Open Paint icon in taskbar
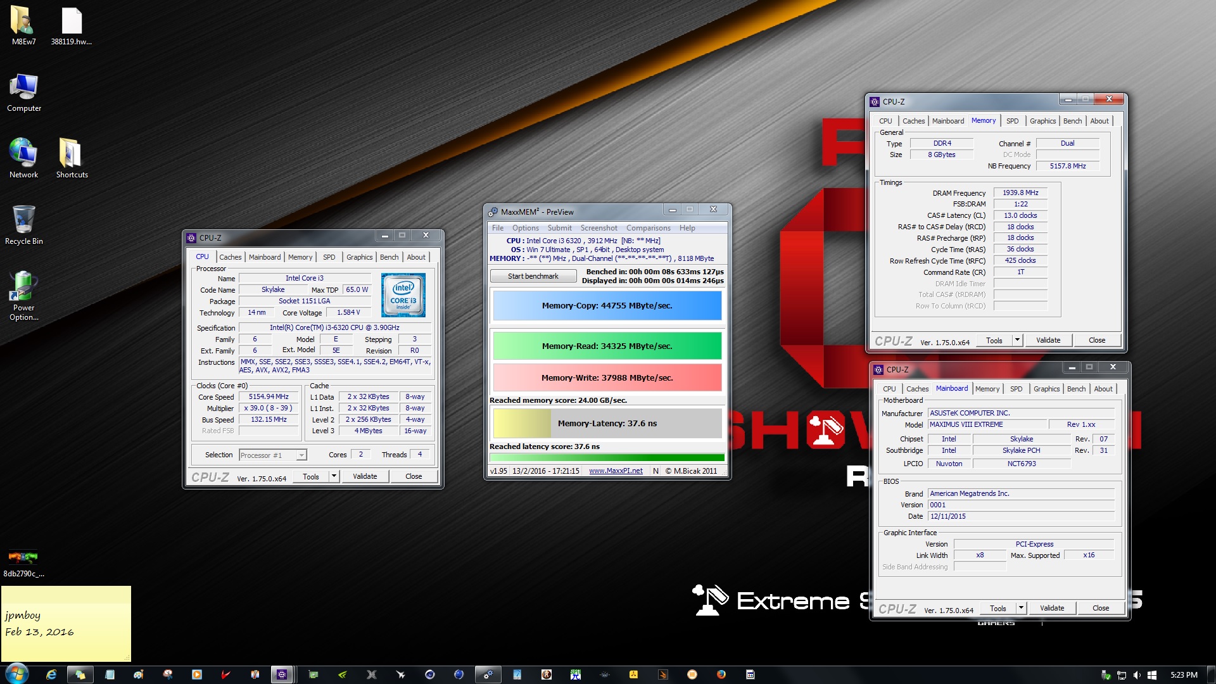The image size is (1216, 684). [x=139, y=674]
